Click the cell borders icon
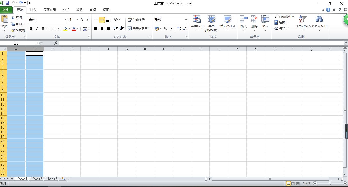This screenshot has width=348, height=187. [54, 29]
